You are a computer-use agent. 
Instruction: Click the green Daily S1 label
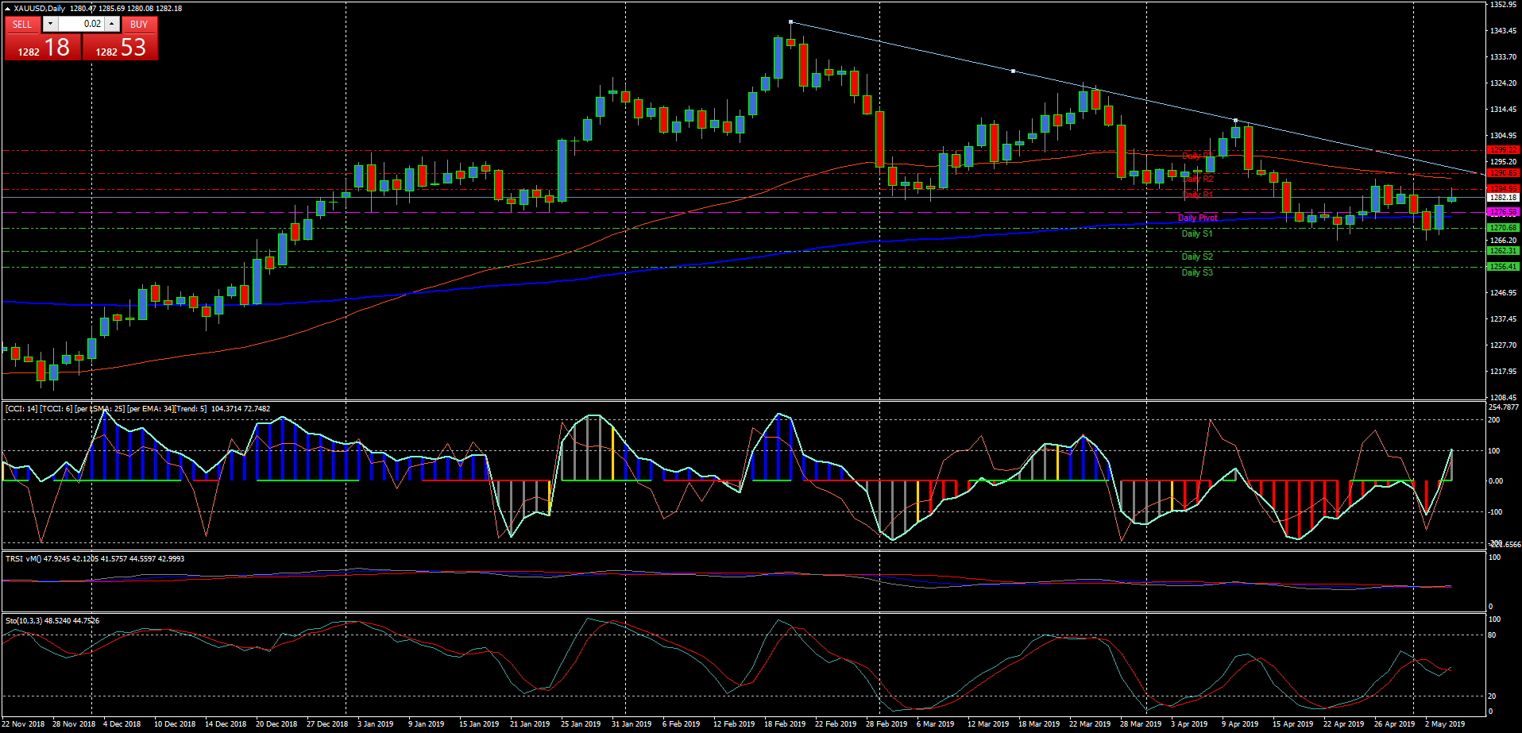pos(1196,233)
